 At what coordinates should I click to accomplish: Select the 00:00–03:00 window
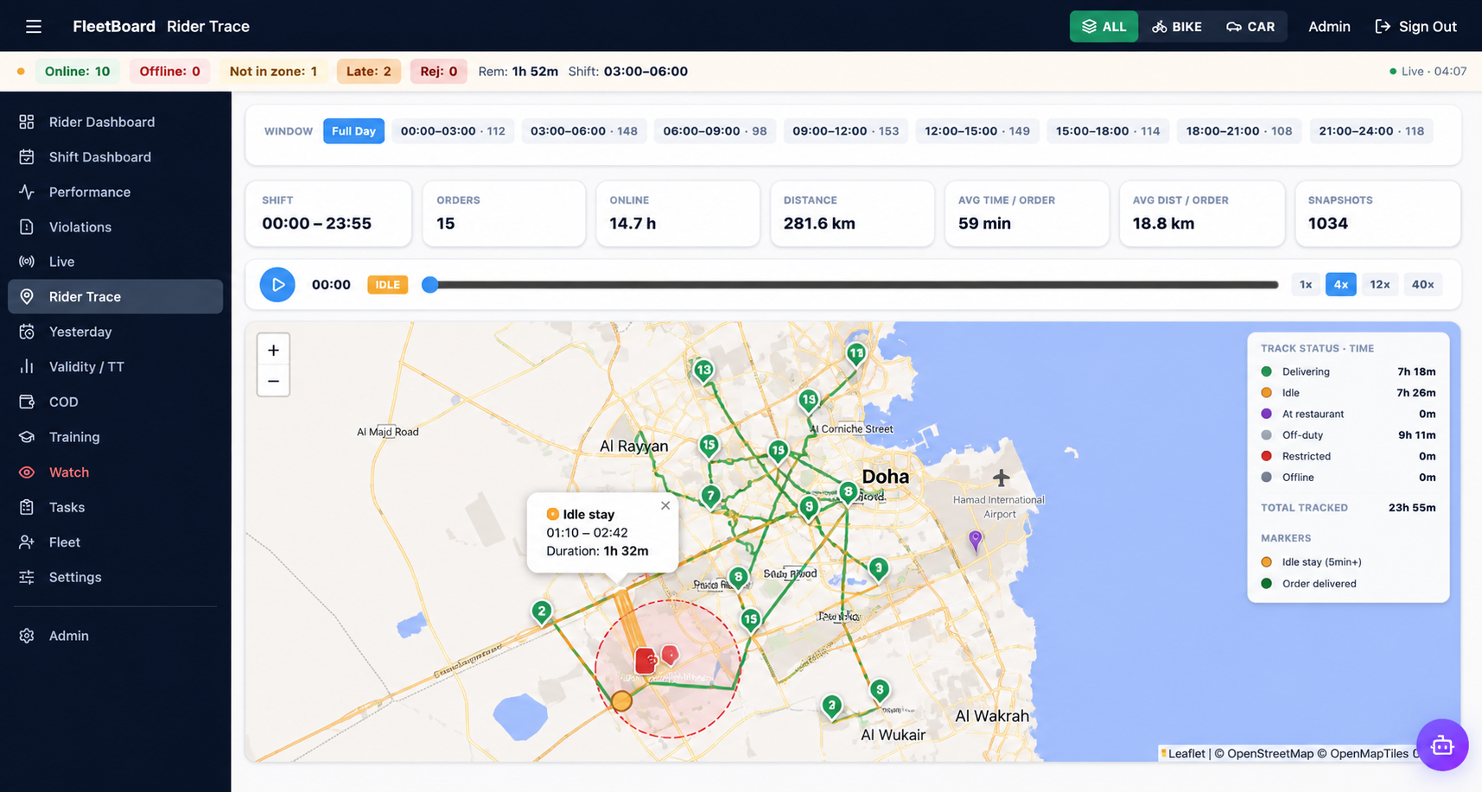pos(453,131)
